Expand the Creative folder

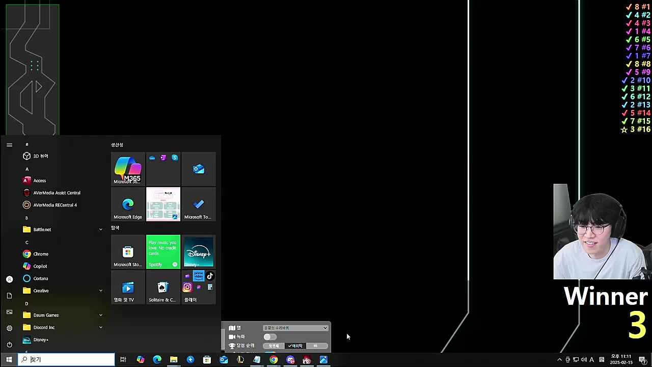point(63,291)
